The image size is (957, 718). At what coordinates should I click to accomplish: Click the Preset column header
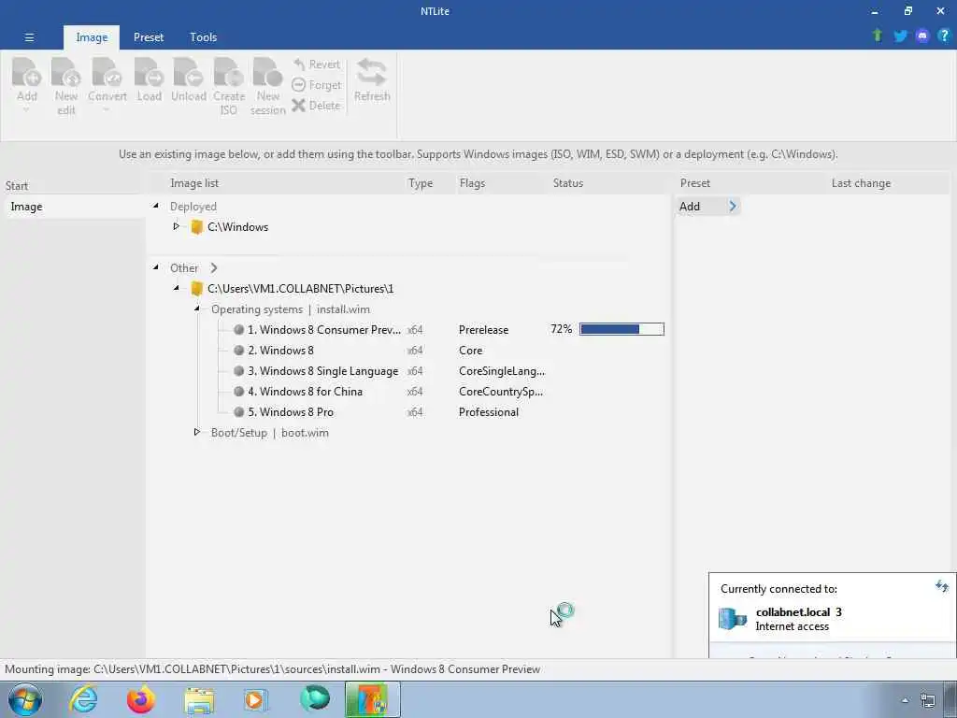pyautogui.click(x=695, y=183)
